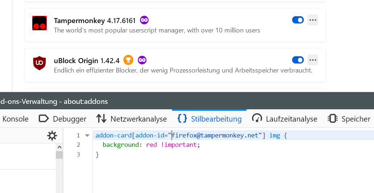
Task: Open the style editor gear options
Action: coord(52,136)
